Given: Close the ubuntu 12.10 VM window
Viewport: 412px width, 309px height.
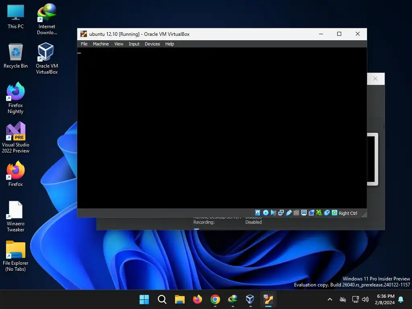Looking at the screenshot, I should click(x=358, y=34).
